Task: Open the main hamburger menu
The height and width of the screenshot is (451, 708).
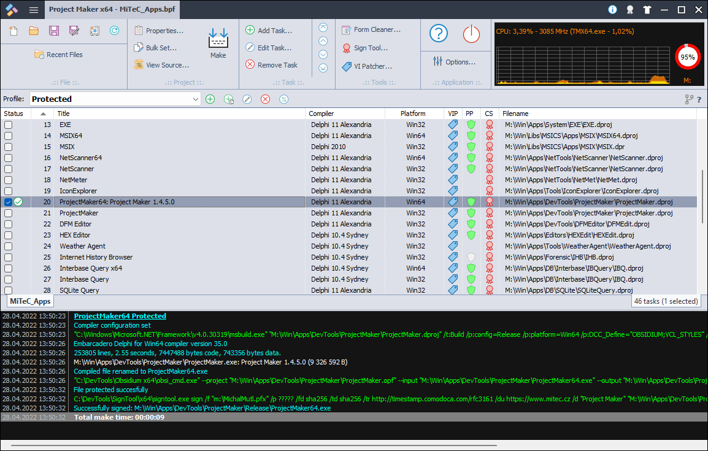Action: pos(33,9)
